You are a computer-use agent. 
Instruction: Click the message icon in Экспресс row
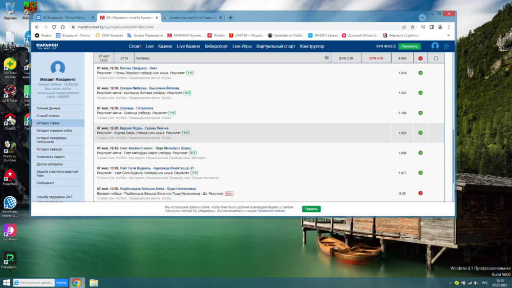pyautogui.click(x=327, y=58)
